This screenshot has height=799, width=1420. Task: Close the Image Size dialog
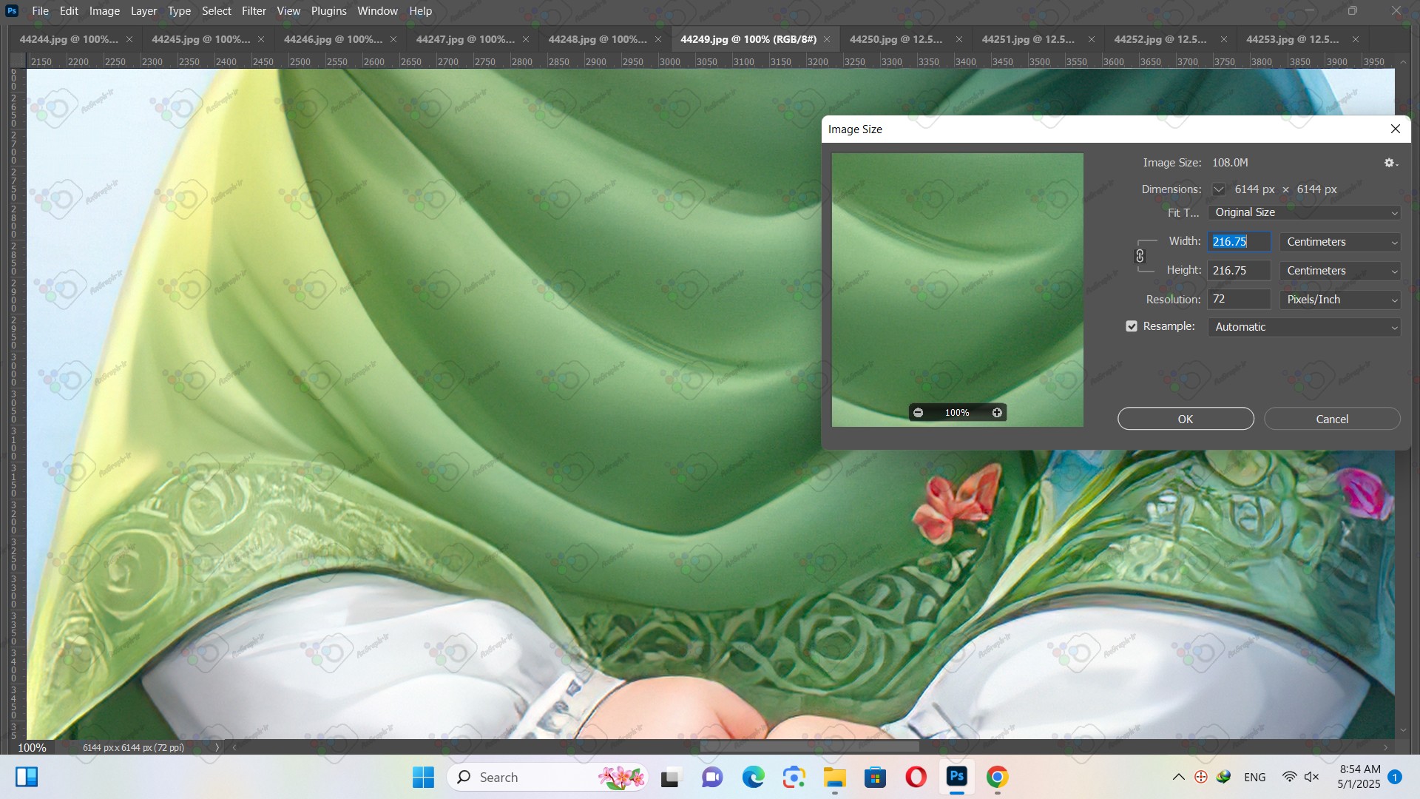click(x=1395, y=129)
